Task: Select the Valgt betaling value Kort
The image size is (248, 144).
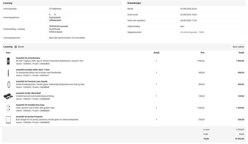Action: pyautogui.click(x=182, y=26)
